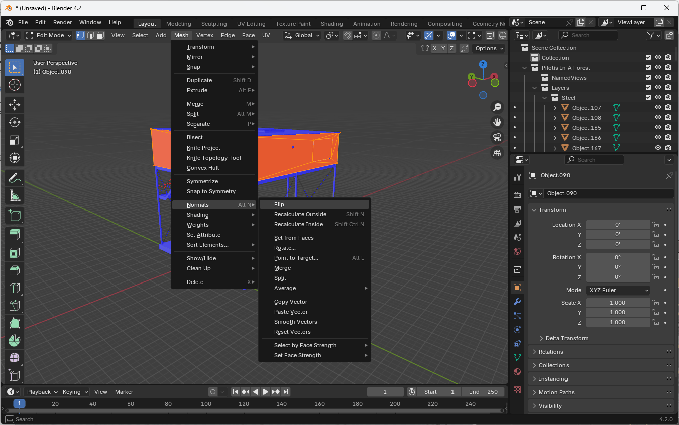Screen dimensions: 679x425
Task: Jump to the end frame
Action: (x=286, y=392)
